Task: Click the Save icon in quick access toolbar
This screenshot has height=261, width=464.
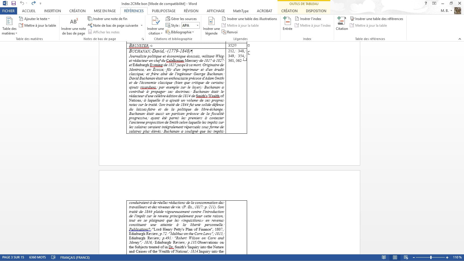Action: coord(13,3)
